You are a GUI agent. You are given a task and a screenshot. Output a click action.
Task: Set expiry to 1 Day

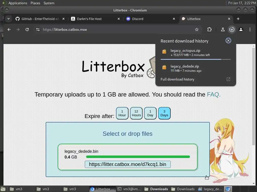point(150,113)
